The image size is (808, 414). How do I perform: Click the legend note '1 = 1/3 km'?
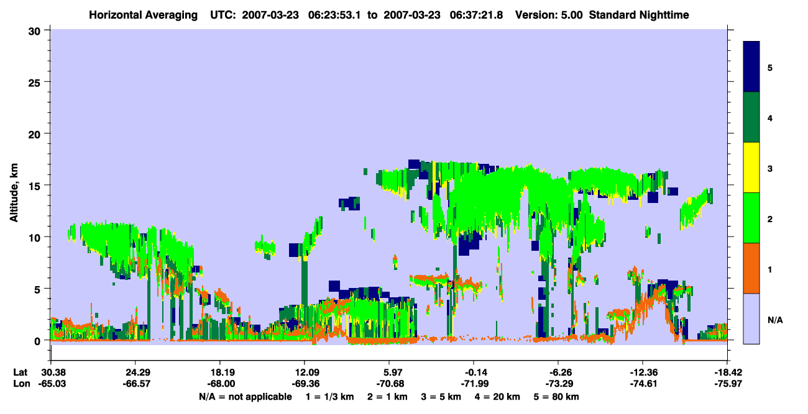coord(329,397)
